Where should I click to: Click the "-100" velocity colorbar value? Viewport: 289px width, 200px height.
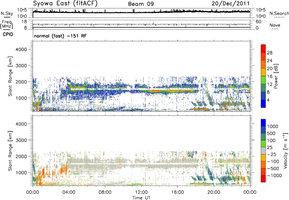click(x=273, y=161)
